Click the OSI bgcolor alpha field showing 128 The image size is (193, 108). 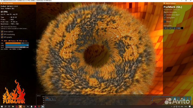coord(178,28)
